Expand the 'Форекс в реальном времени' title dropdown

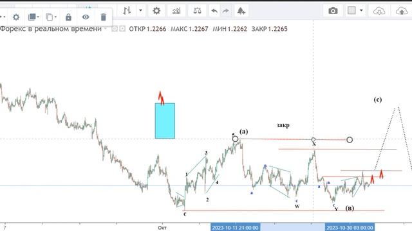(106, 28)
